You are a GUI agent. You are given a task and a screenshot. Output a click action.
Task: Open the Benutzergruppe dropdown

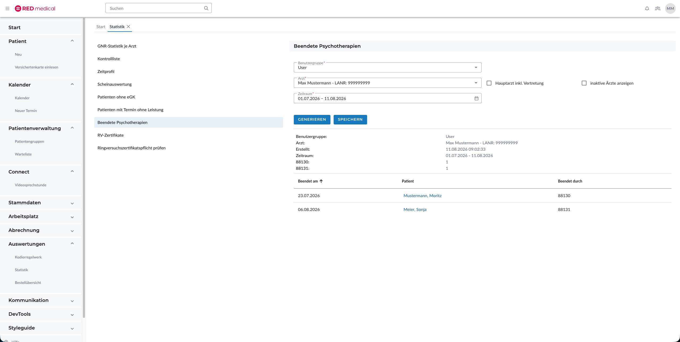pos(388,67)
